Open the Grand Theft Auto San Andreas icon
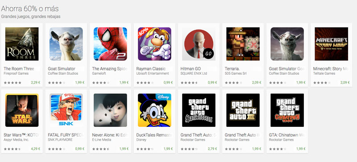Image resolution: width=357 pixels, height=162 pixels. point(199,110)
